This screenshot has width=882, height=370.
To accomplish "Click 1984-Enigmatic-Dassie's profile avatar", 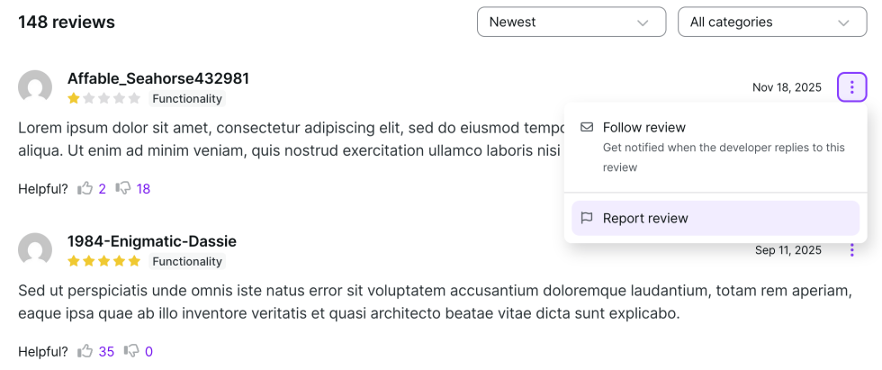I will (x=35, y=250).
